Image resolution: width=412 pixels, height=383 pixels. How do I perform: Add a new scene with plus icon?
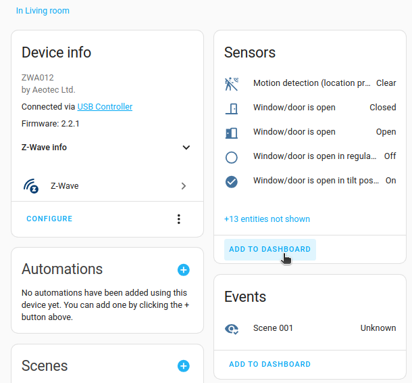click(183, 366)
